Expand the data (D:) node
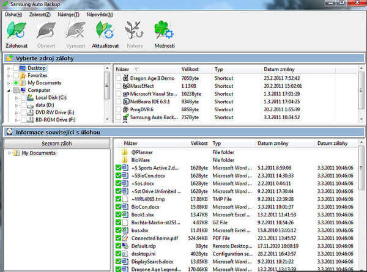 coord(17,106)
